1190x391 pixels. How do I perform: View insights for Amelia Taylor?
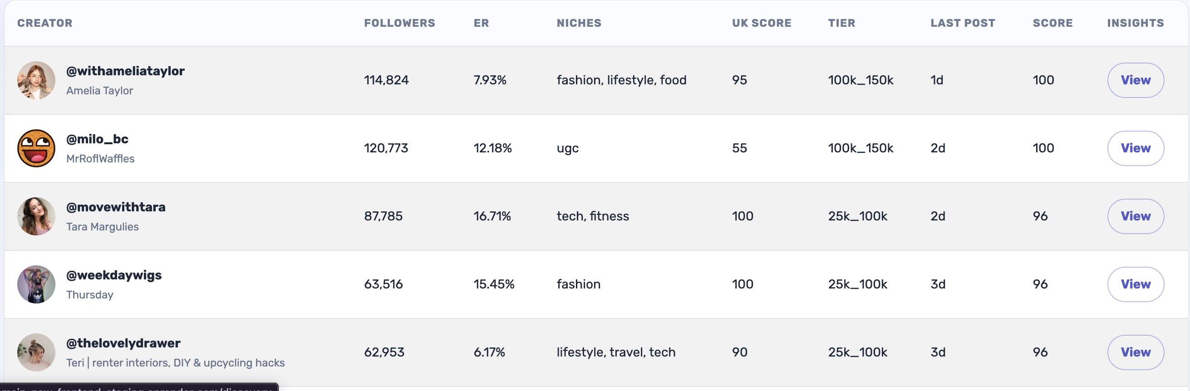click(1136, 80)
